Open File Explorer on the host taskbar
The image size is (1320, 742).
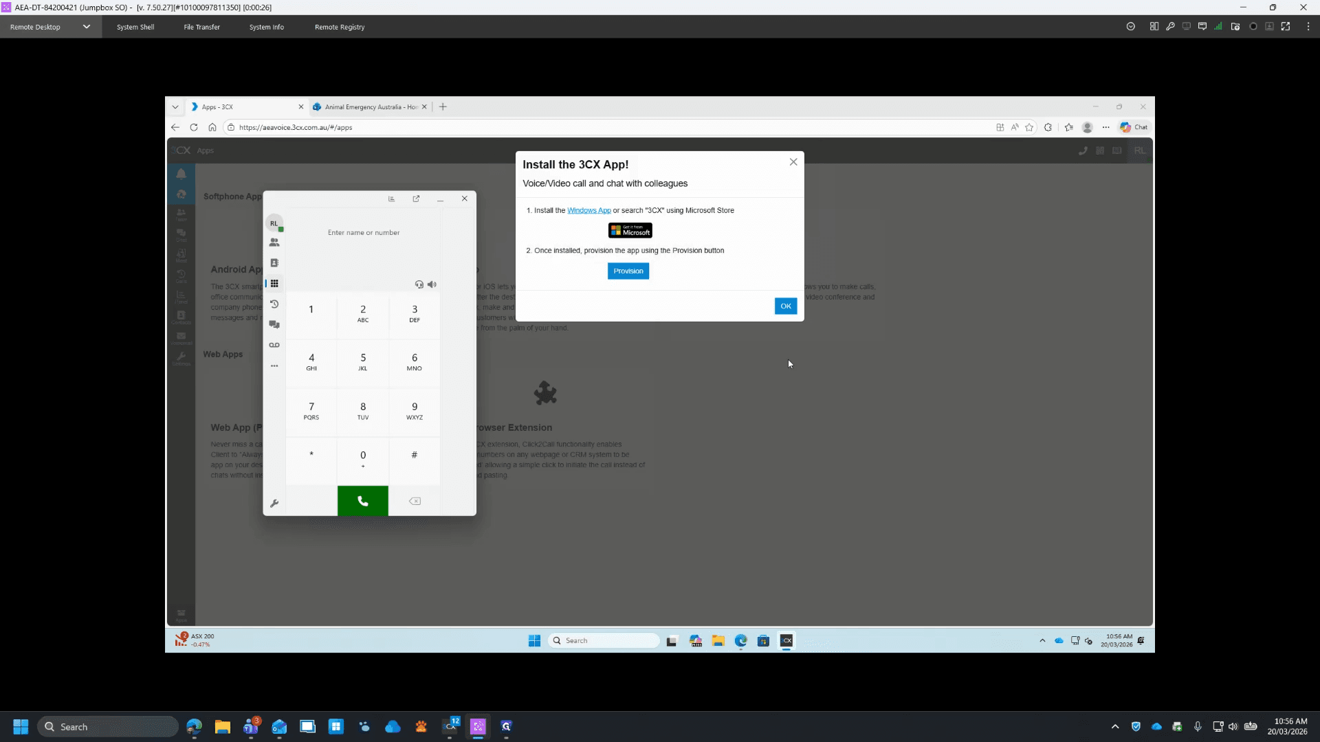pos(222,727)
